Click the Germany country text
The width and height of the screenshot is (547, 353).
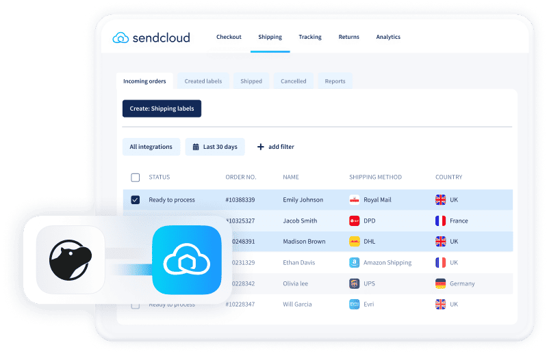(462, 283)
